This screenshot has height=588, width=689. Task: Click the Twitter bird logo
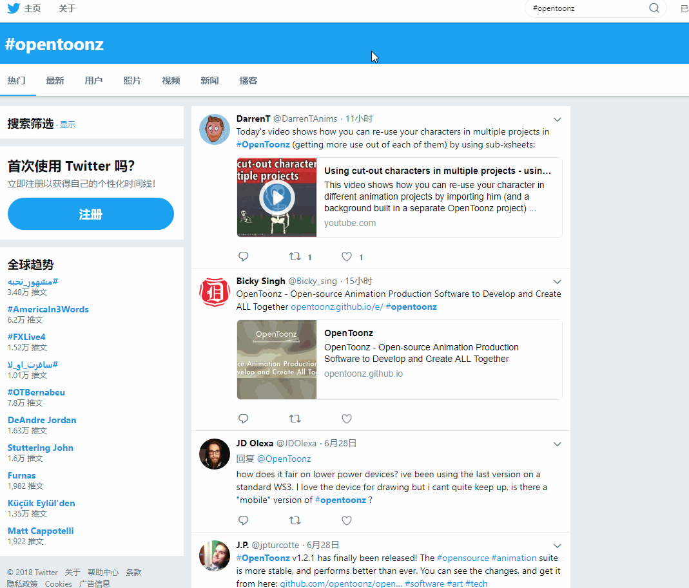pyautogui.click(x=14, y=8)
